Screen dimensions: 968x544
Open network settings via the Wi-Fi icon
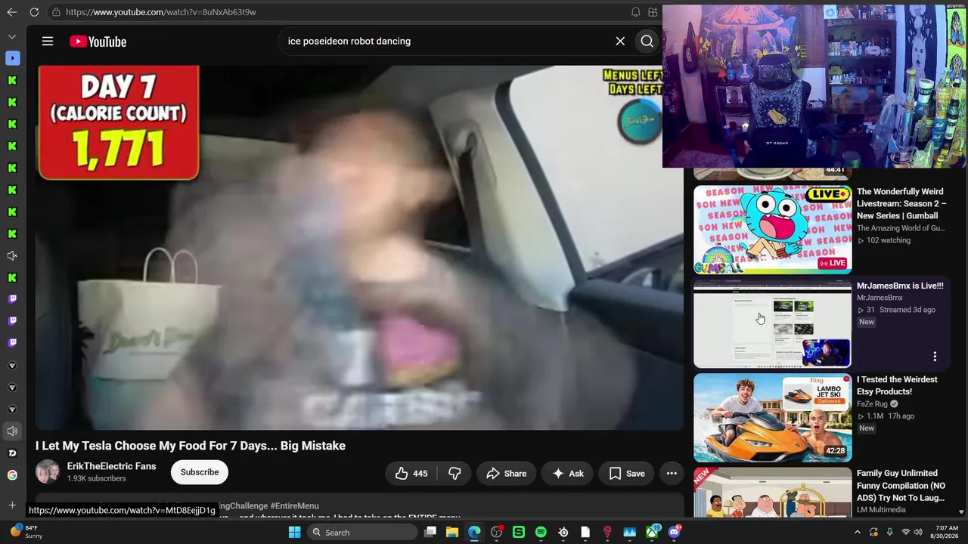pyautogui.click(x=905, y=533)
